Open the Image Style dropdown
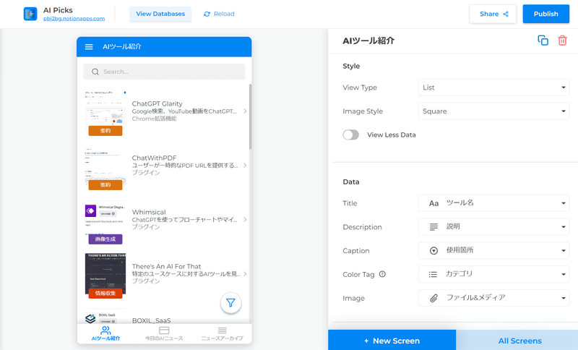The width and height of the screenshot is (578, 350). click(493, 111)
